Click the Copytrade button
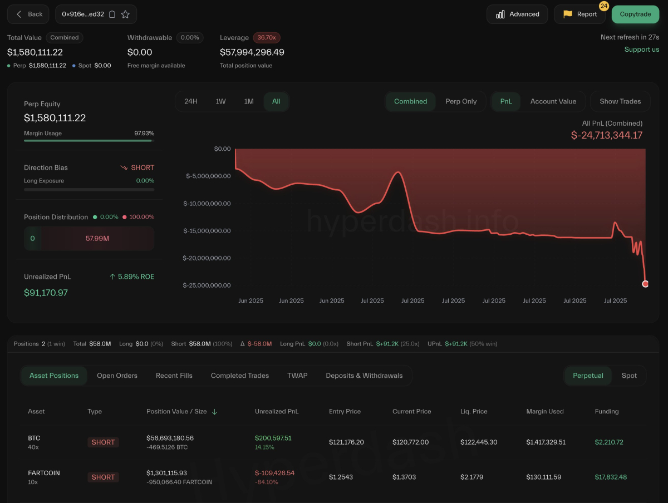Viewport: 668px width, 503px height. [x=635, y=14]
